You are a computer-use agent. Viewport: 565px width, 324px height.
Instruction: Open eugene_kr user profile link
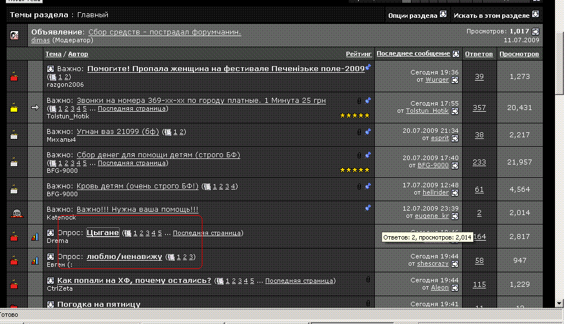(432, 216)
